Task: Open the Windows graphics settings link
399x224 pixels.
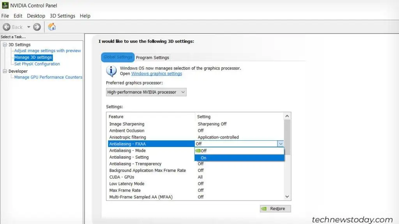Action: (156, 73)
